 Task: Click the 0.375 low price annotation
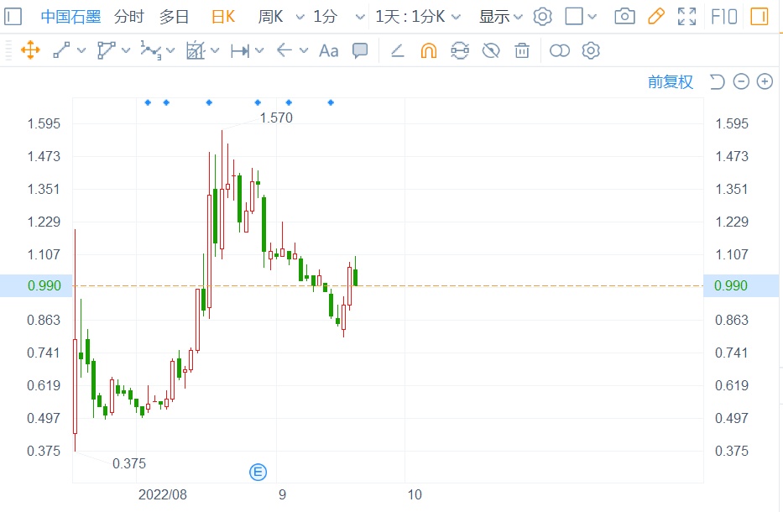coord(129,463)
